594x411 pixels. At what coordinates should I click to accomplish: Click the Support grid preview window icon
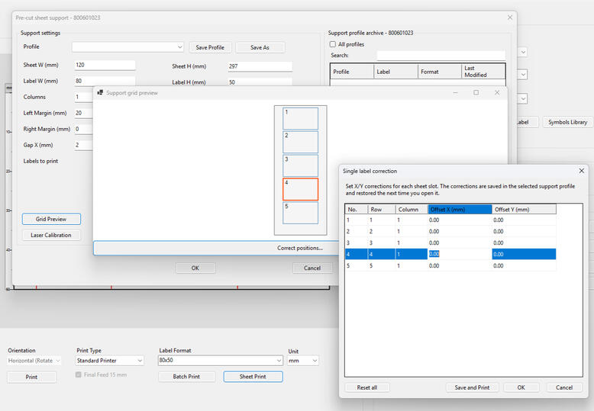[100, 92]
